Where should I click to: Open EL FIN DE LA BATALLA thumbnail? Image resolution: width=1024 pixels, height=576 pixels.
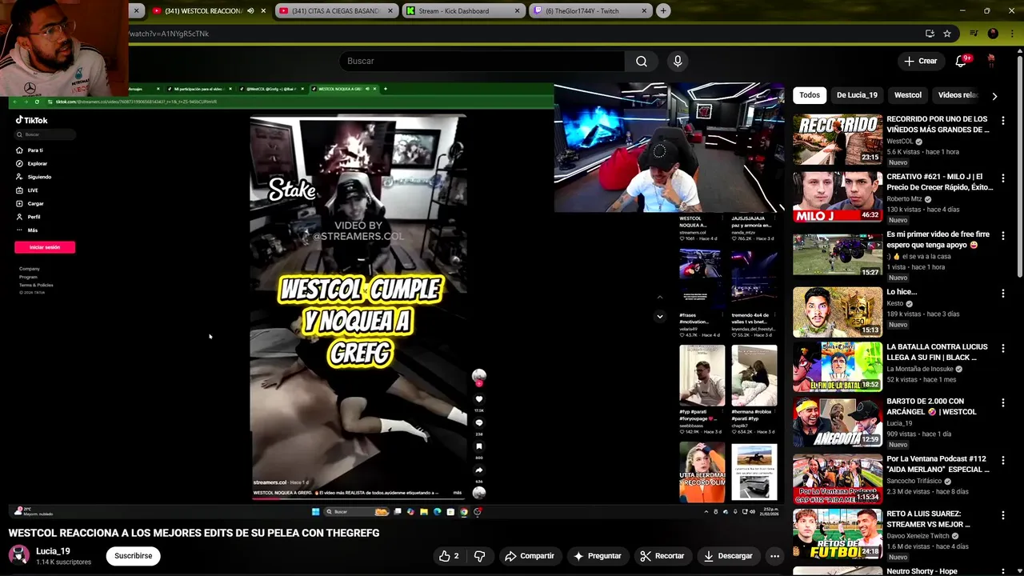tap(838, 367)
